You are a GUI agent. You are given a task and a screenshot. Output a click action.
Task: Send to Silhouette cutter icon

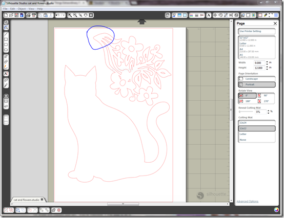tap(34, 15)
